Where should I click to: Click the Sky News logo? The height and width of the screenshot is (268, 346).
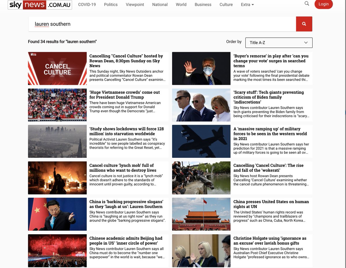(x=40, y=5)
